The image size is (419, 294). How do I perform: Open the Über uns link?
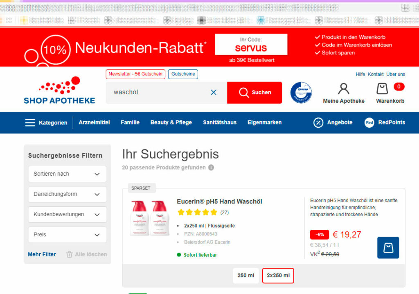pos(396,75)
